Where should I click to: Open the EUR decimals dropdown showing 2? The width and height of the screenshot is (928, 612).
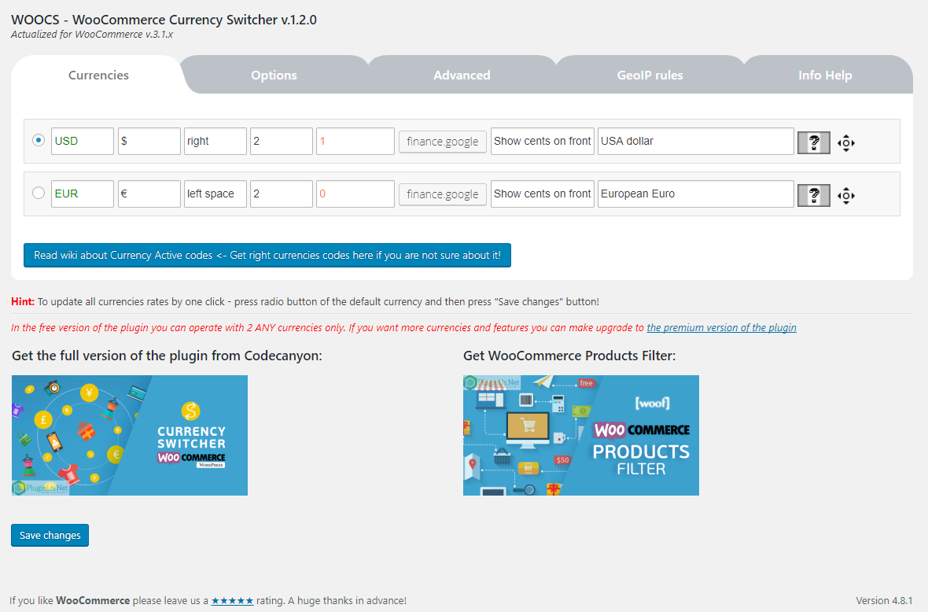281,194
